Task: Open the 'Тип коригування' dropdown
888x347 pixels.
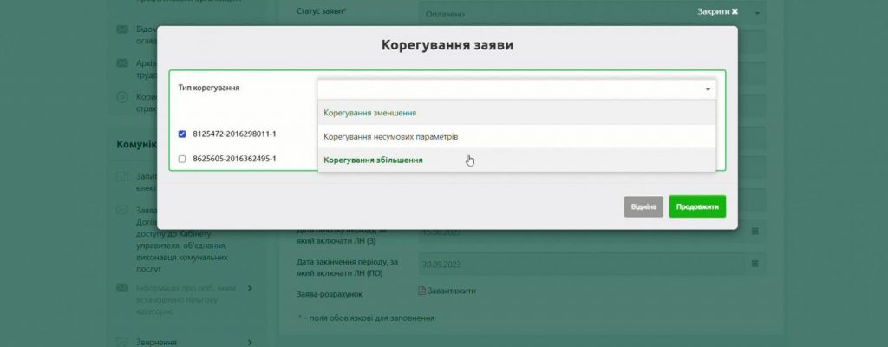Action: click(517, 89)
